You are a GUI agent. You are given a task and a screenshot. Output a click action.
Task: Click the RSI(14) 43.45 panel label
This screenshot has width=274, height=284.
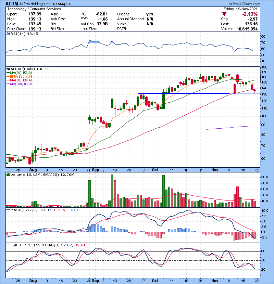[x=24, y=34]
